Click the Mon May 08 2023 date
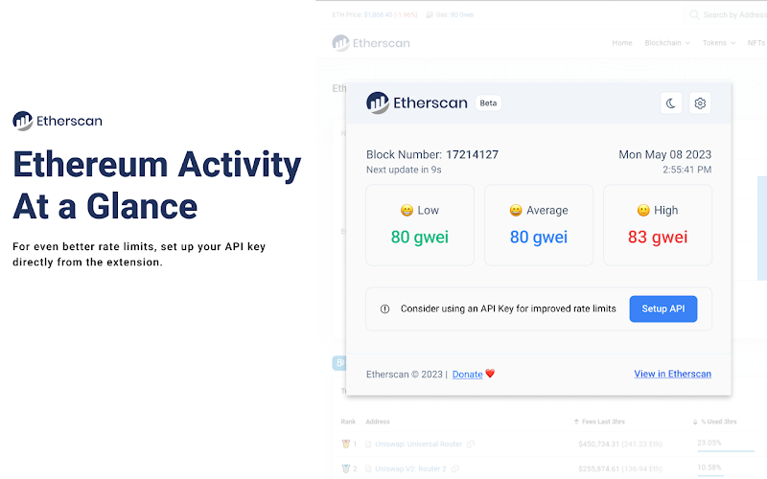 pos(664,154)
